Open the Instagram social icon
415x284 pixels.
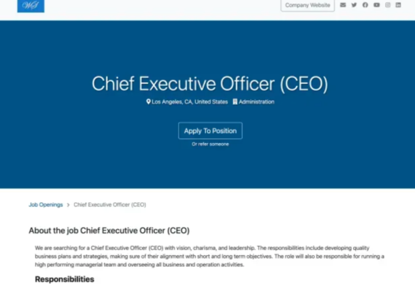388,5
